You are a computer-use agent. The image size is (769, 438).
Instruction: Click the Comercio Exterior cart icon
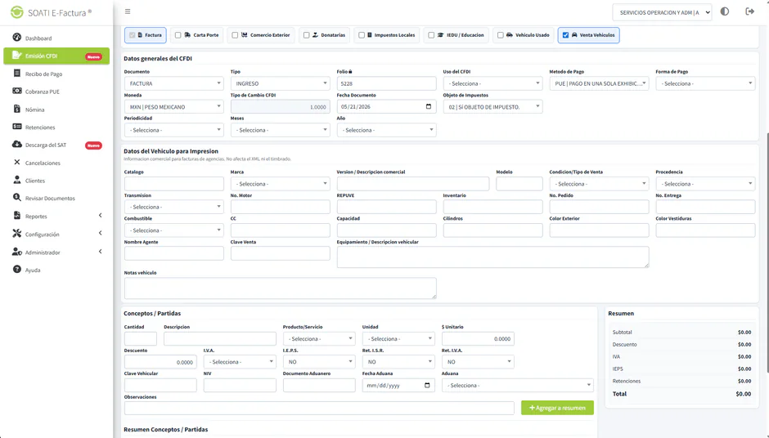[x=245, y=35]
